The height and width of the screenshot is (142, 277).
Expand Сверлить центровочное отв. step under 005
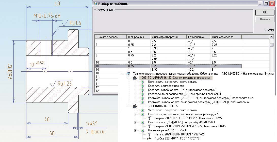[x=135, y=86]
